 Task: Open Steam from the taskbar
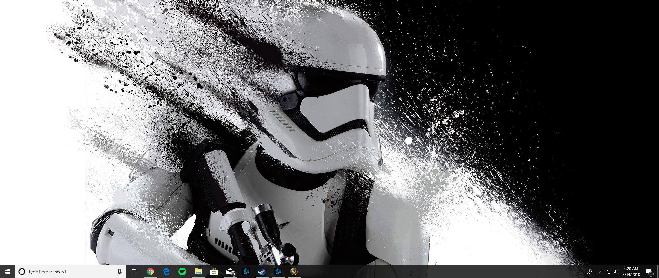click(262, 272)
